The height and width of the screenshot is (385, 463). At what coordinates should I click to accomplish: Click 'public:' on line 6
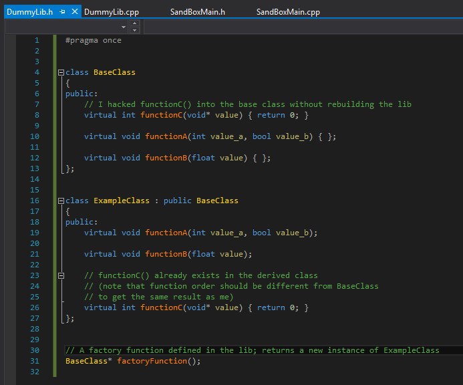[x=82, y=94]
